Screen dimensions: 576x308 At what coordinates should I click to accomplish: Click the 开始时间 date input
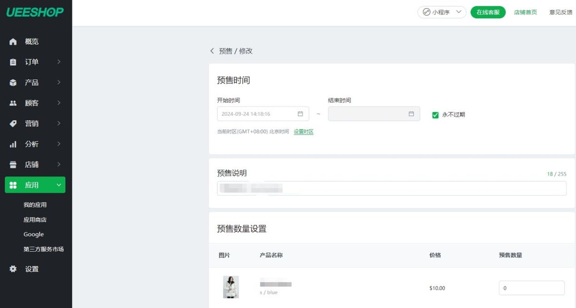click(263, 114)
